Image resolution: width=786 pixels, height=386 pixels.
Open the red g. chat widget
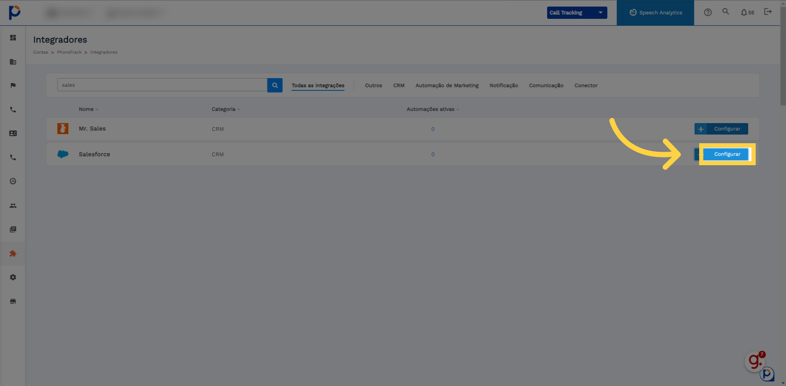tap(755, 361)
